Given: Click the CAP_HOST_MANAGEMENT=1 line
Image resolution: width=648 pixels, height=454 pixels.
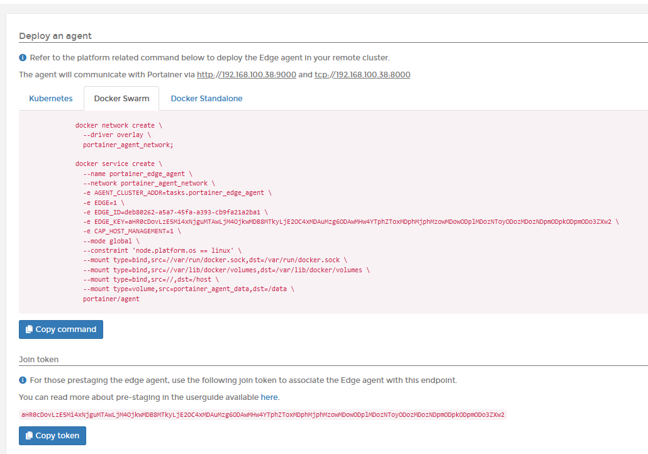Looking at the screenshot, I should click(132, 231).
